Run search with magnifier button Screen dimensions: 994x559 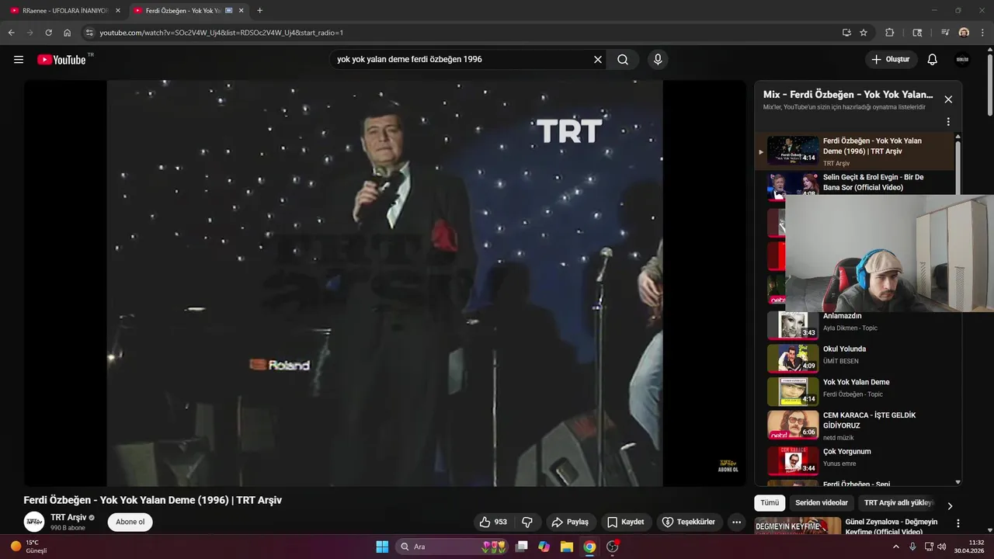[623, 60]
